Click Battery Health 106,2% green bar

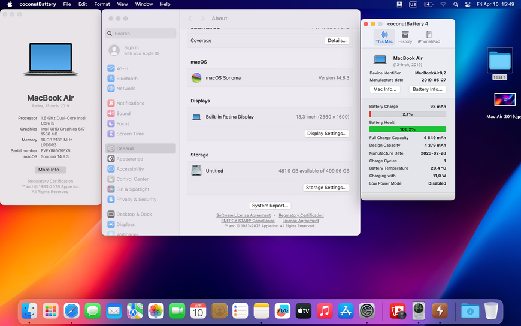pyautogui.click(x=407, y=129)
